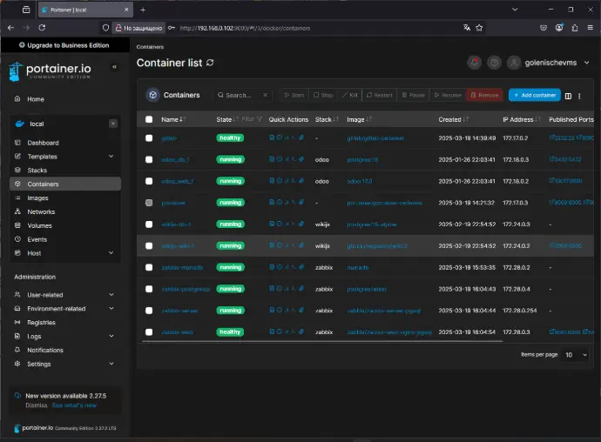Open inspect quick action for zabbix-postgresql container
Screen dimensions: 601x442
pyautogui.click(x=280, y=288)
